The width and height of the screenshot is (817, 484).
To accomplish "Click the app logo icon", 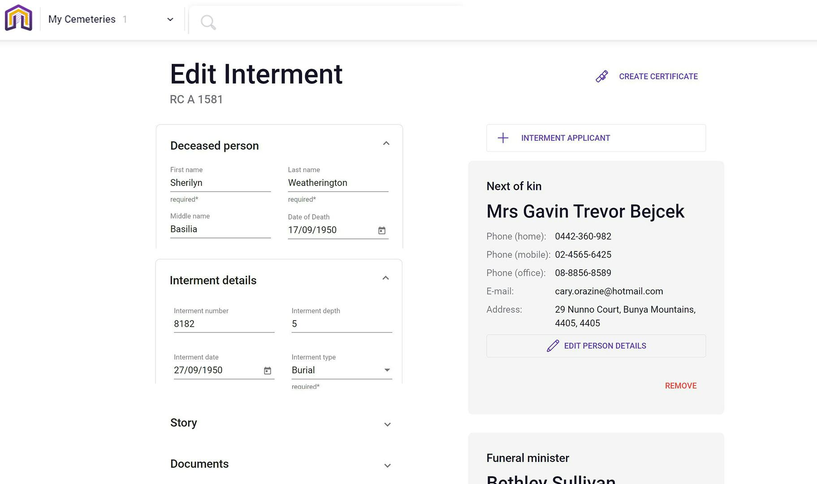I will [x=18, y=18].
